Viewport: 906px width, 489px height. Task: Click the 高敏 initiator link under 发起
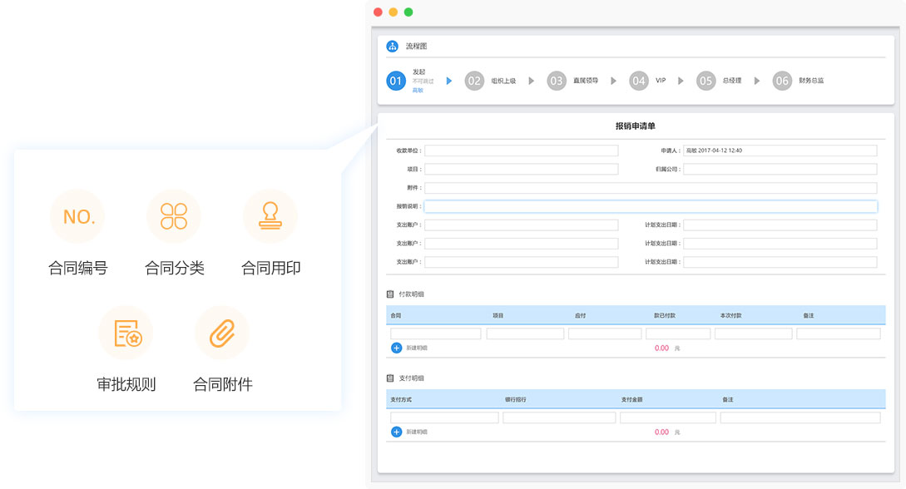pyautogui.click(x=418, y=90)
